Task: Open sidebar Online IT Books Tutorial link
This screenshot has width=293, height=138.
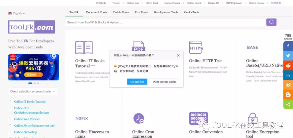Action: click(x=30, y=102)
